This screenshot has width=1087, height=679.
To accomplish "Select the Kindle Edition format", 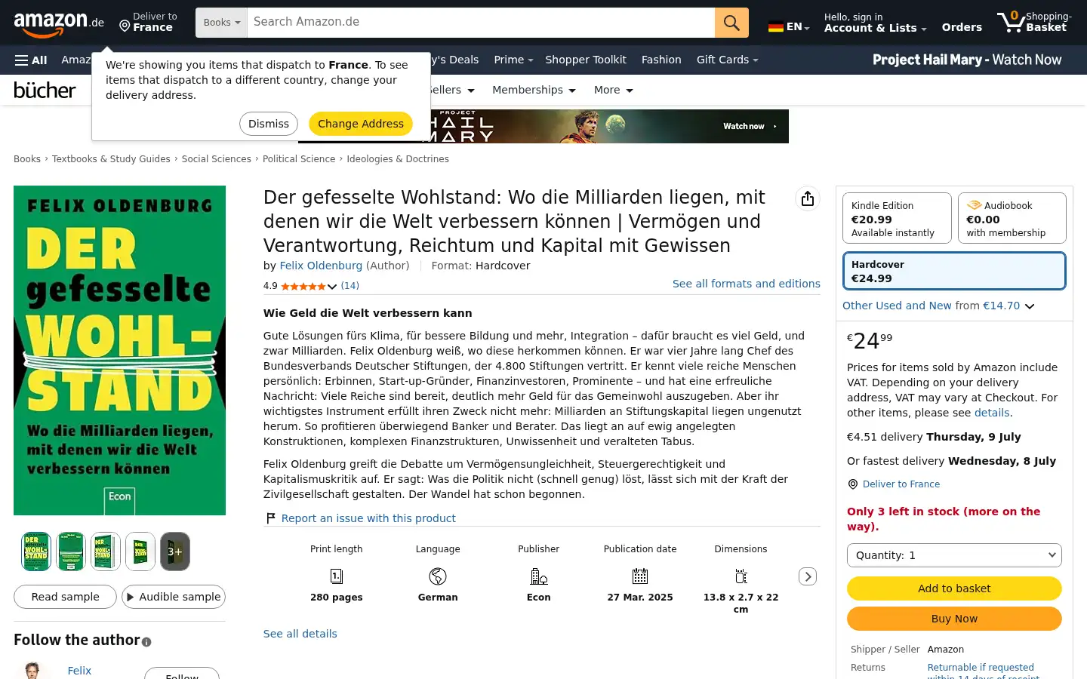I will point(897,218).
